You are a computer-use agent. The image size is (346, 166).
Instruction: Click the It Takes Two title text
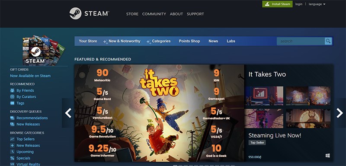(x=267, y=74)
